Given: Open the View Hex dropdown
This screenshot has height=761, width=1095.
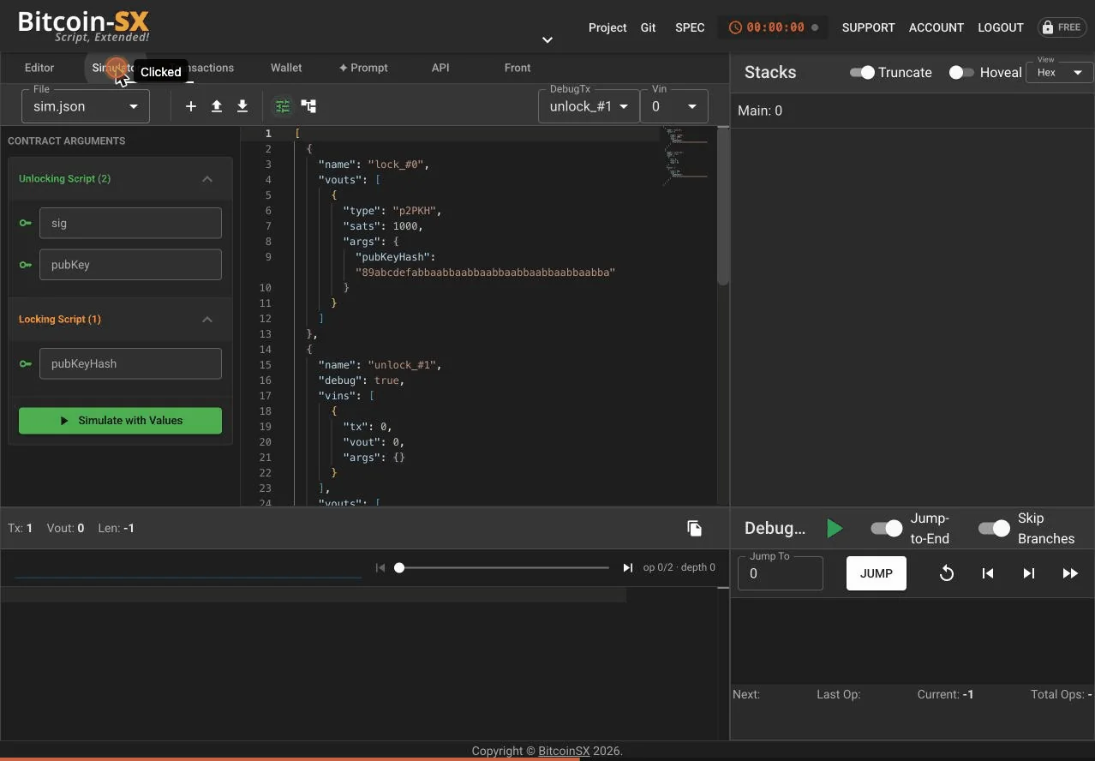Looking at the screenshot, I should [x=1059, y=72].
